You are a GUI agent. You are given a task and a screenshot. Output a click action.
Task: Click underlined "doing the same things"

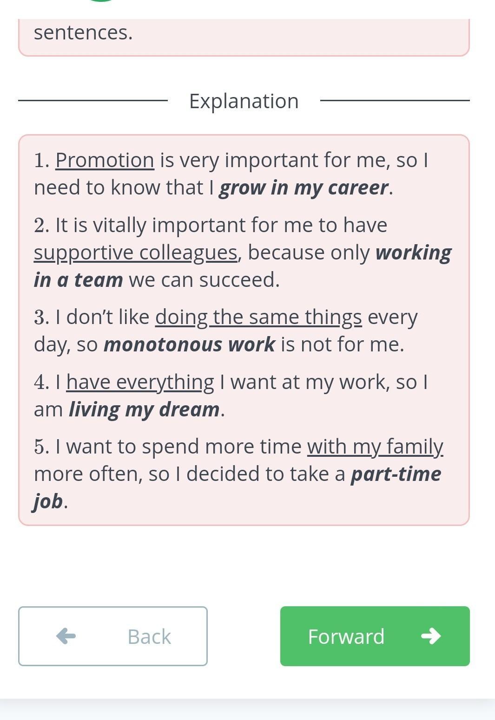pyautogui.click(x=258, y=317)
